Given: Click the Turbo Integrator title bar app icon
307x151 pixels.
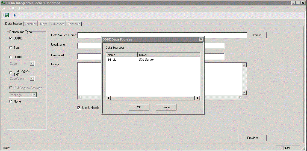Looking at the screenshot, I should pos(3,3).
